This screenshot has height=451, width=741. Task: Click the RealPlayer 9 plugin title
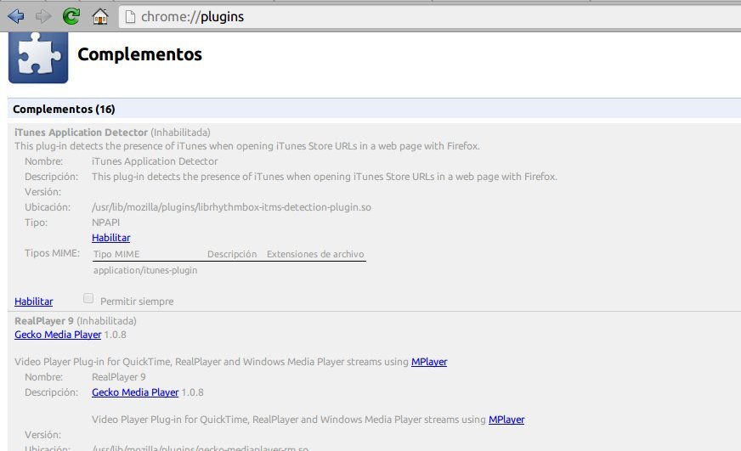coord(44,321)
